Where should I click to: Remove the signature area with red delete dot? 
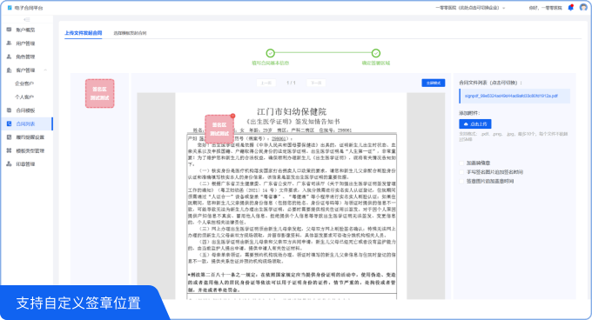(233, 116)
